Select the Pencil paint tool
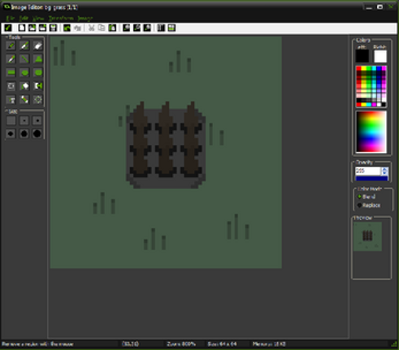 coord(11,46)
